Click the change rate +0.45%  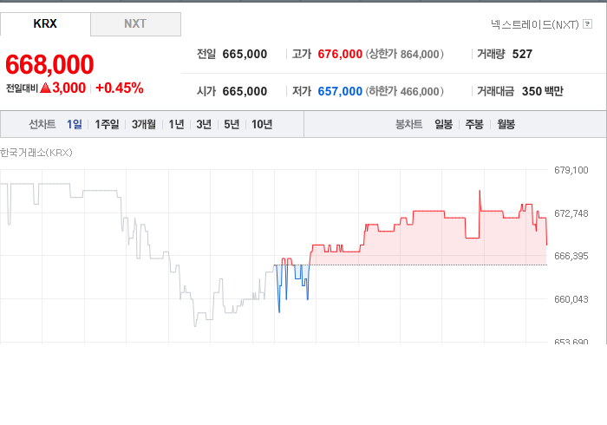coord(120,88)
